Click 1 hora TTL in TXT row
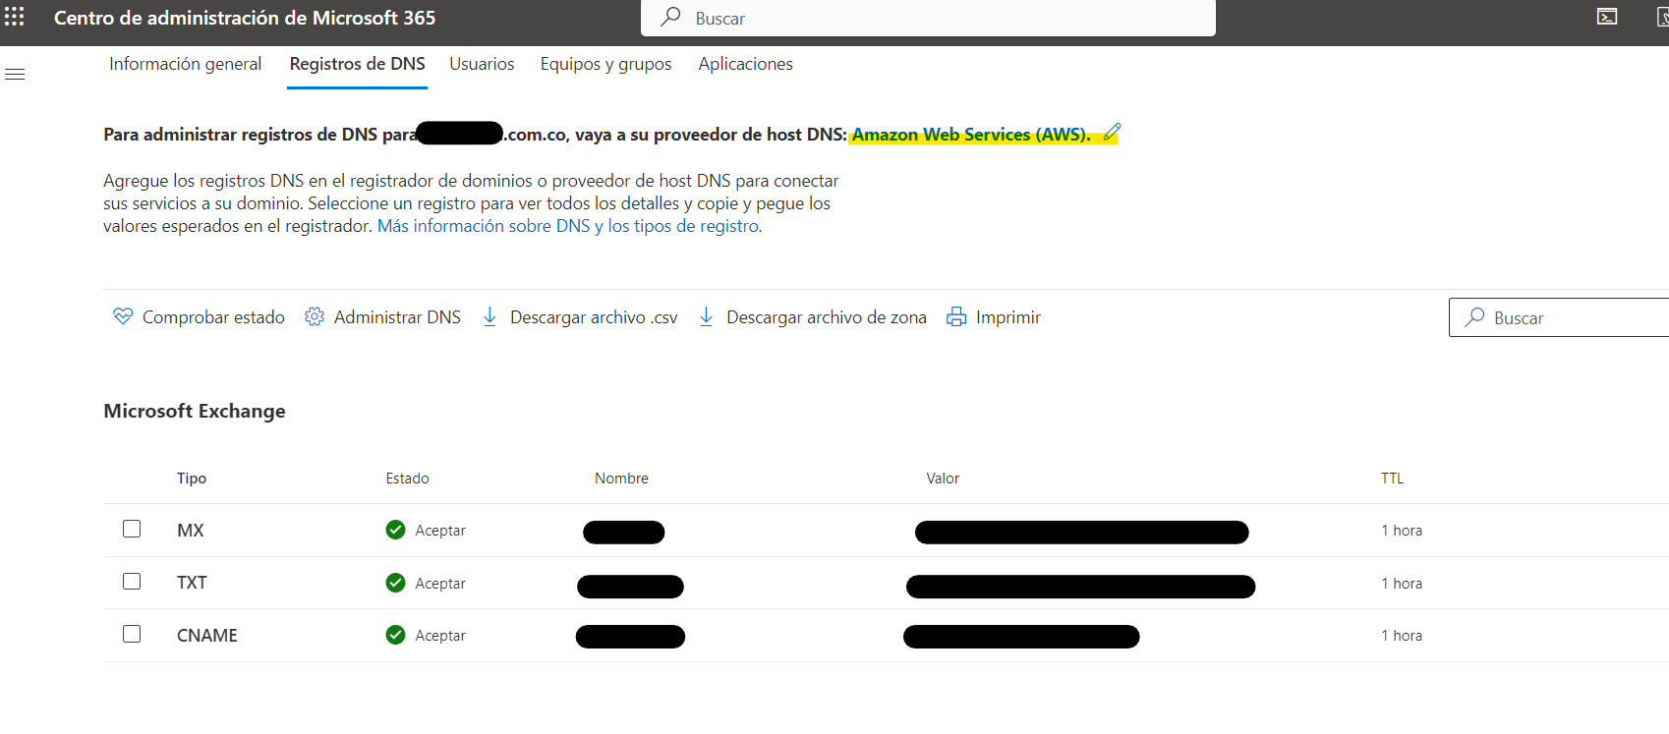 (1402, 584)
